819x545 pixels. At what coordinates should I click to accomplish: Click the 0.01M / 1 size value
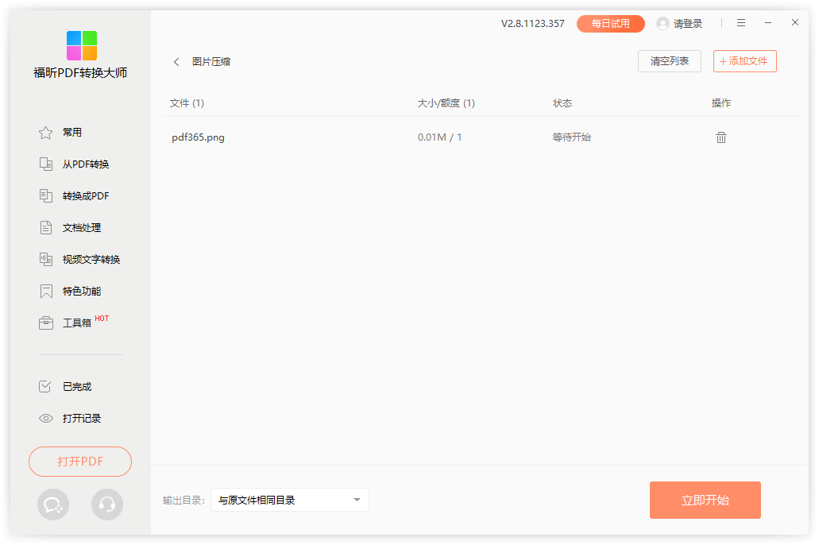439,137
